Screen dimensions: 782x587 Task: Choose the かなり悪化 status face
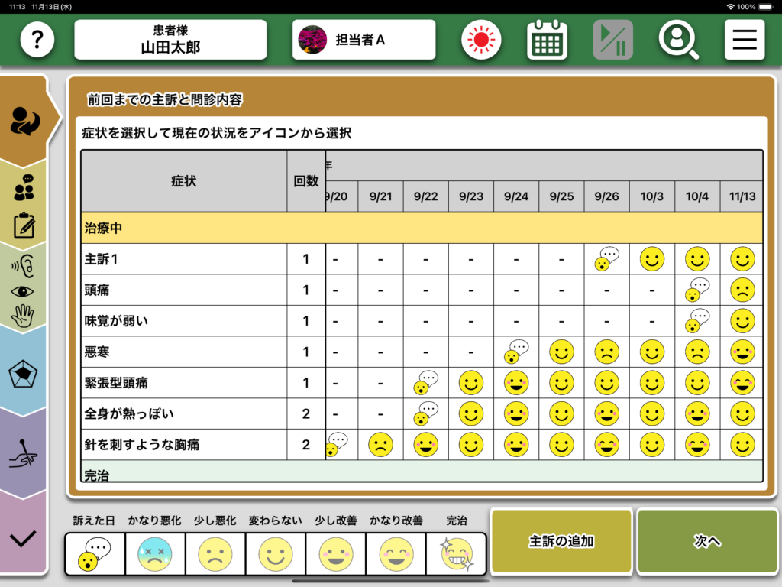tap(155, 554)
